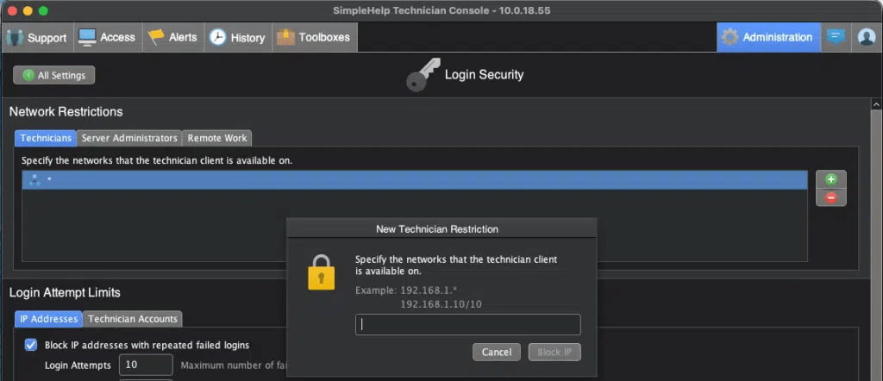The height and width of the screenshot is (381, 883).
Task: Click the New Technician Restriction title bar
Action: pyautogui.click(x=441, y=229)
